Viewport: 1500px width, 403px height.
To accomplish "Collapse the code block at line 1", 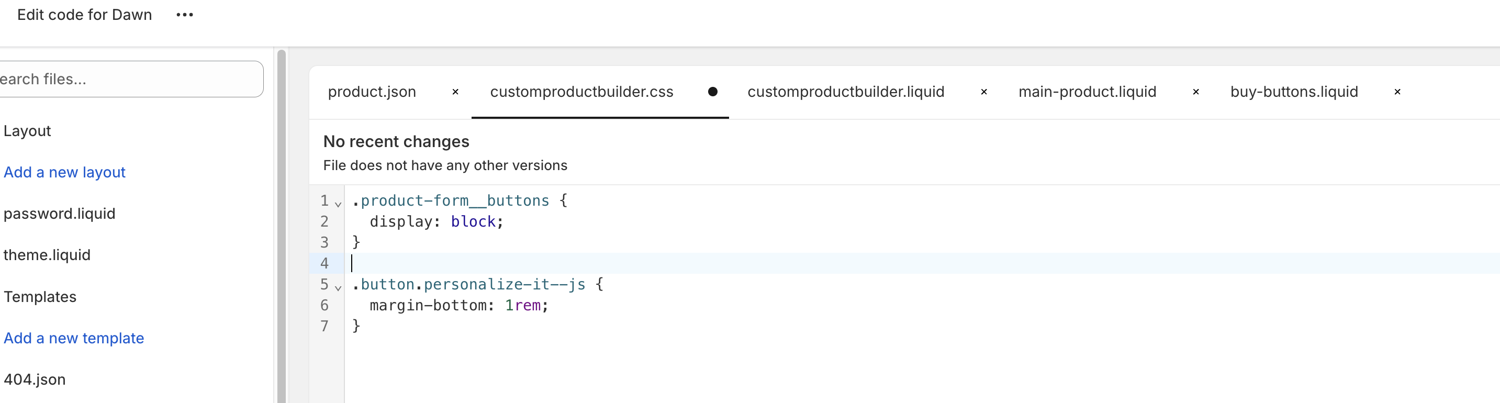I will (x=338, y=203).
